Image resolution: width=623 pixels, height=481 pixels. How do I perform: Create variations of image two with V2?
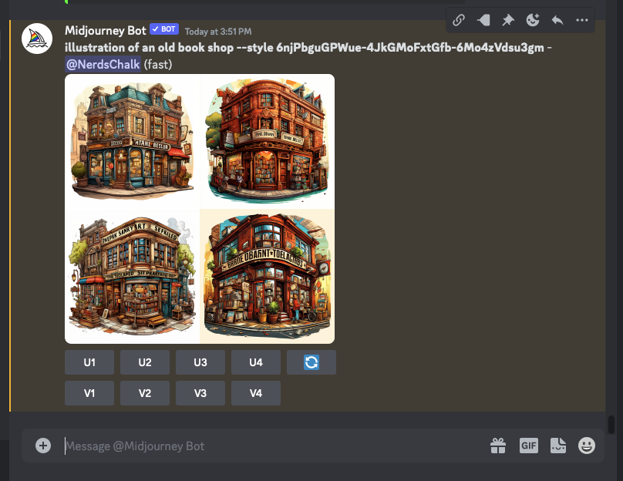coord(145,393)
